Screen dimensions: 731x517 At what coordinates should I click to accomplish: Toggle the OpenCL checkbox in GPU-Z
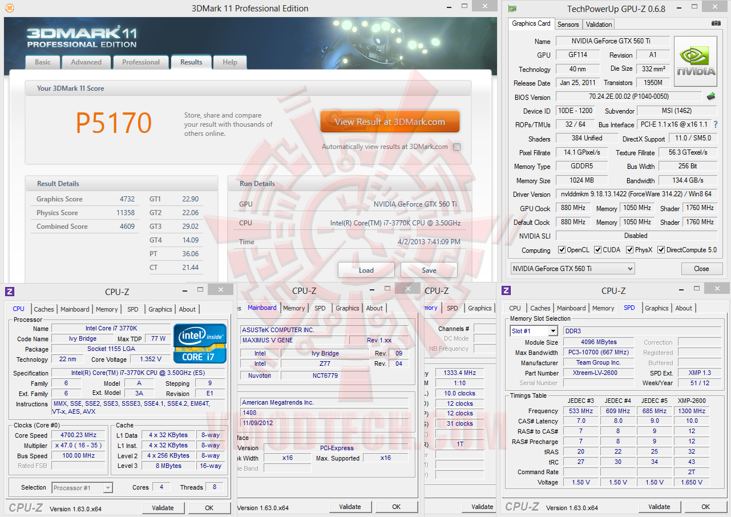[562, 250]
